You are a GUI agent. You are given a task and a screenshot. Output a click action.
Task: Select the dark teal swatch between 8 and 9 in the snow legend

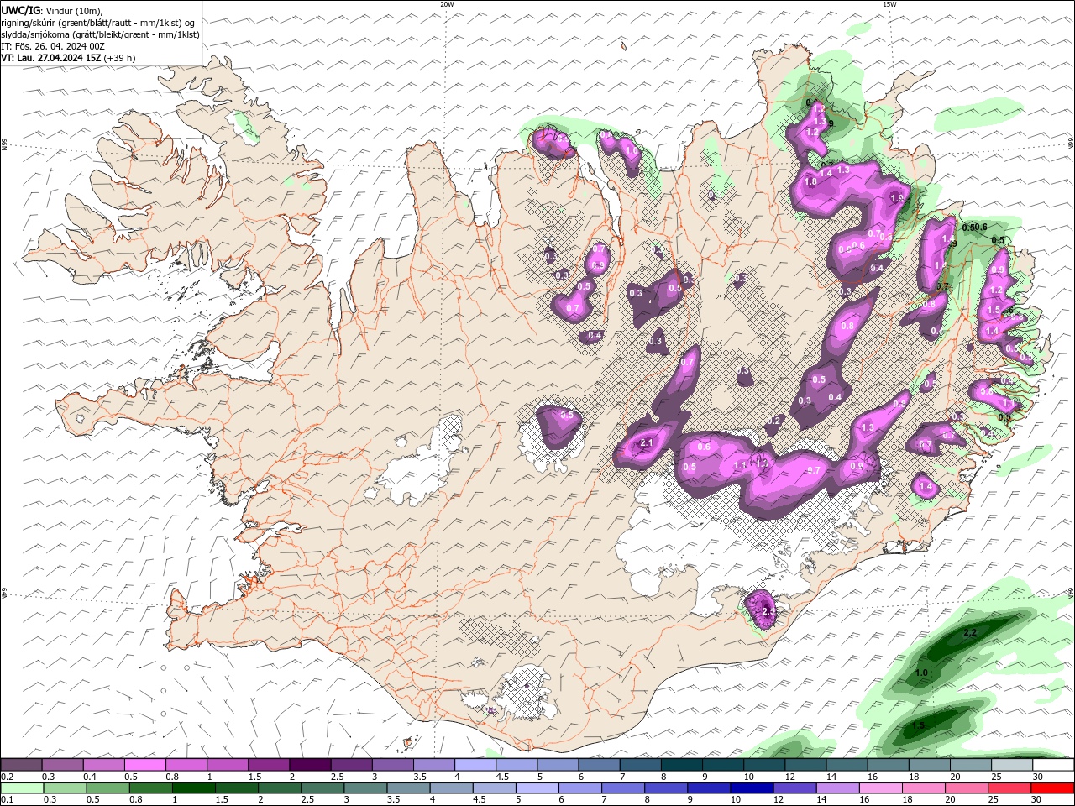tap(681, 765)
